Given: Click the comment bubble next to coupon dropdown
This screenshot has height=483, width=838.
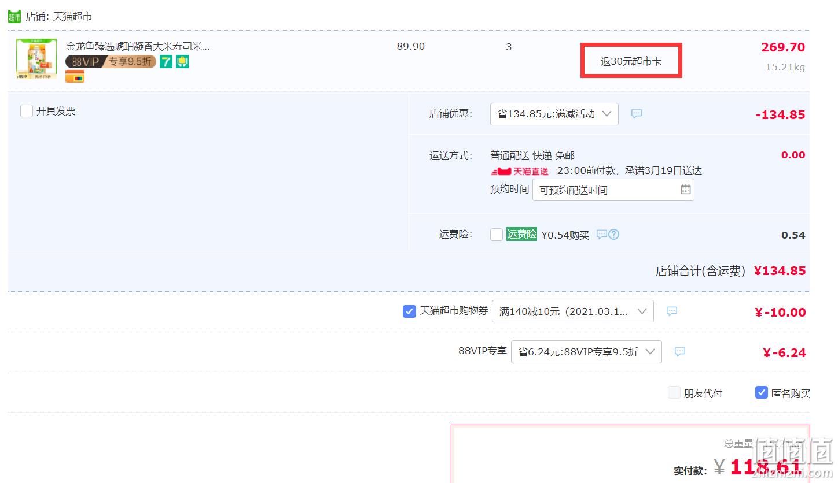Looking at the screenshot, I should tap(672, 311).
